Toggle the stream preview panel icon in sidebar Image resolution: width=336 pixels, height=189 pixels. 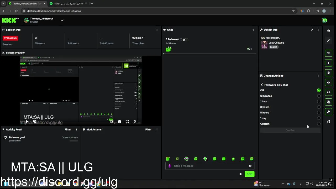328,53
